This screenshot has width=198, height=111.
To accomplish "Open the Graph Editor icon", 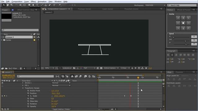I will click(x=93, y=76).
